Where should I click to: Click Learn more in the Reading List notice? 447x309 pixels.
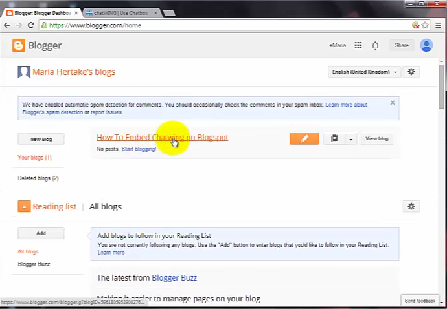[111, 252]
